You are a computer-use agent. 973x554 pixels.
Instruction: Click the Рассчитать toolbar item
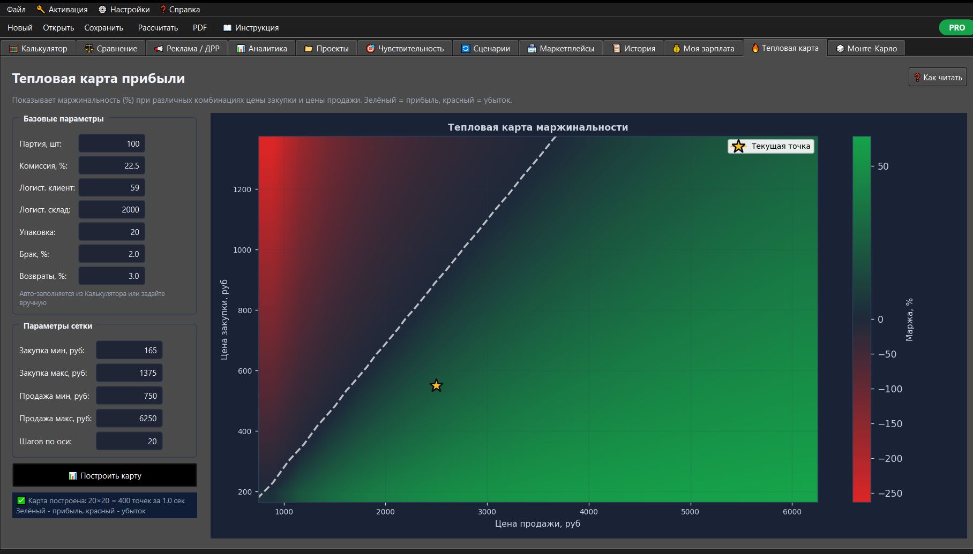[x=158, y=27]
